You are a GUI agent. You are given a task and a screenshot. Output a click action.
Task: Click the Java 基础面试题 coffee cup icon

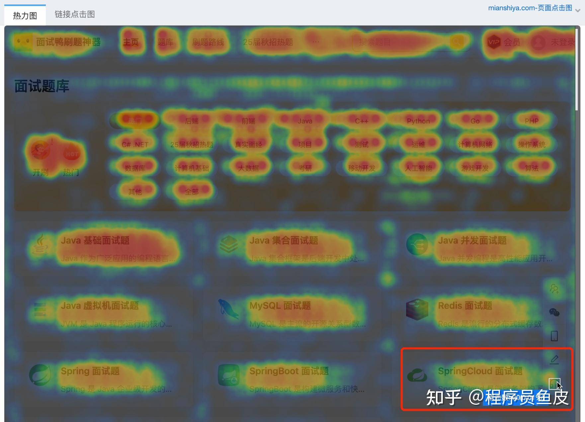click(41, 244)
